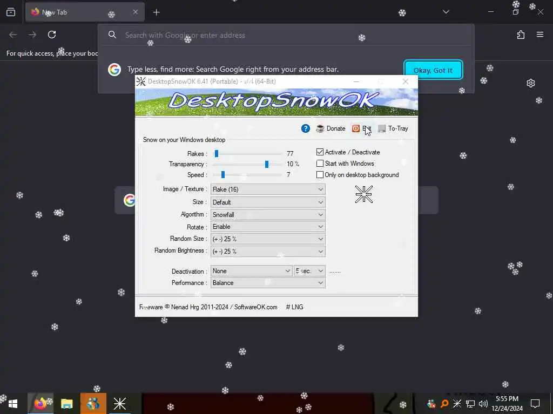
Task: Open File Explorer from the taskbar
Action: pos(66,403)
